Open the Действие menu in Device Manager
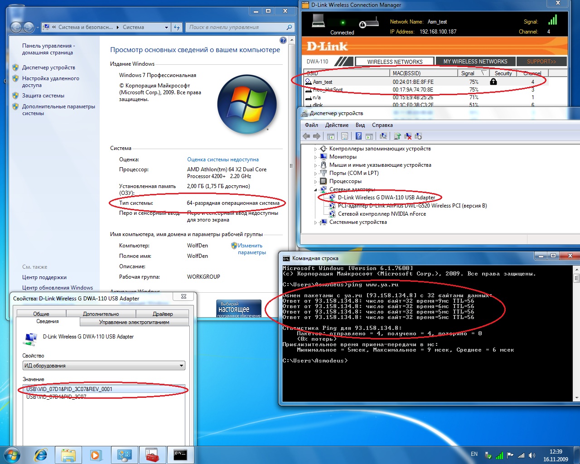This screenshot has height=464, width=580. click(337, 125)
